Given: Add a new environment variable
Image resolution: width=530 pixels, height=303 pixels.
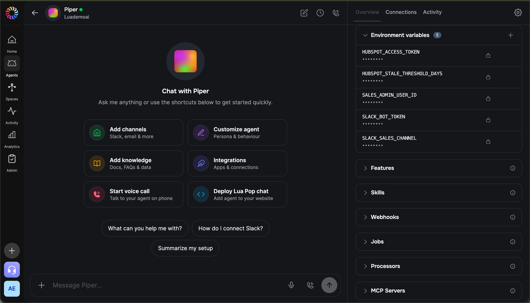Looking at the screenshot, I should tap(510, 35).
